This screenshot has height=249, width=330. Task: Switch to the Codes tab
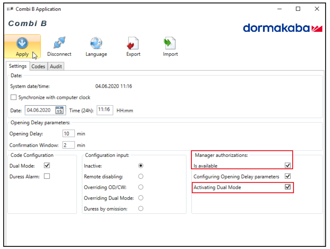pos(38,66)
